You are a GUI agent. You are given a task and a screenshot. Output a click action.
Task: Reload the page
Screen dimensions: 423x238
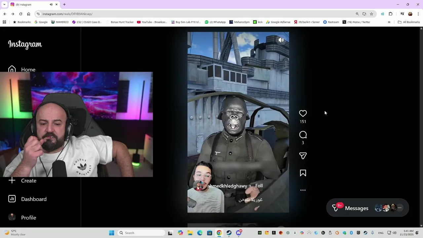pos(20,14)
